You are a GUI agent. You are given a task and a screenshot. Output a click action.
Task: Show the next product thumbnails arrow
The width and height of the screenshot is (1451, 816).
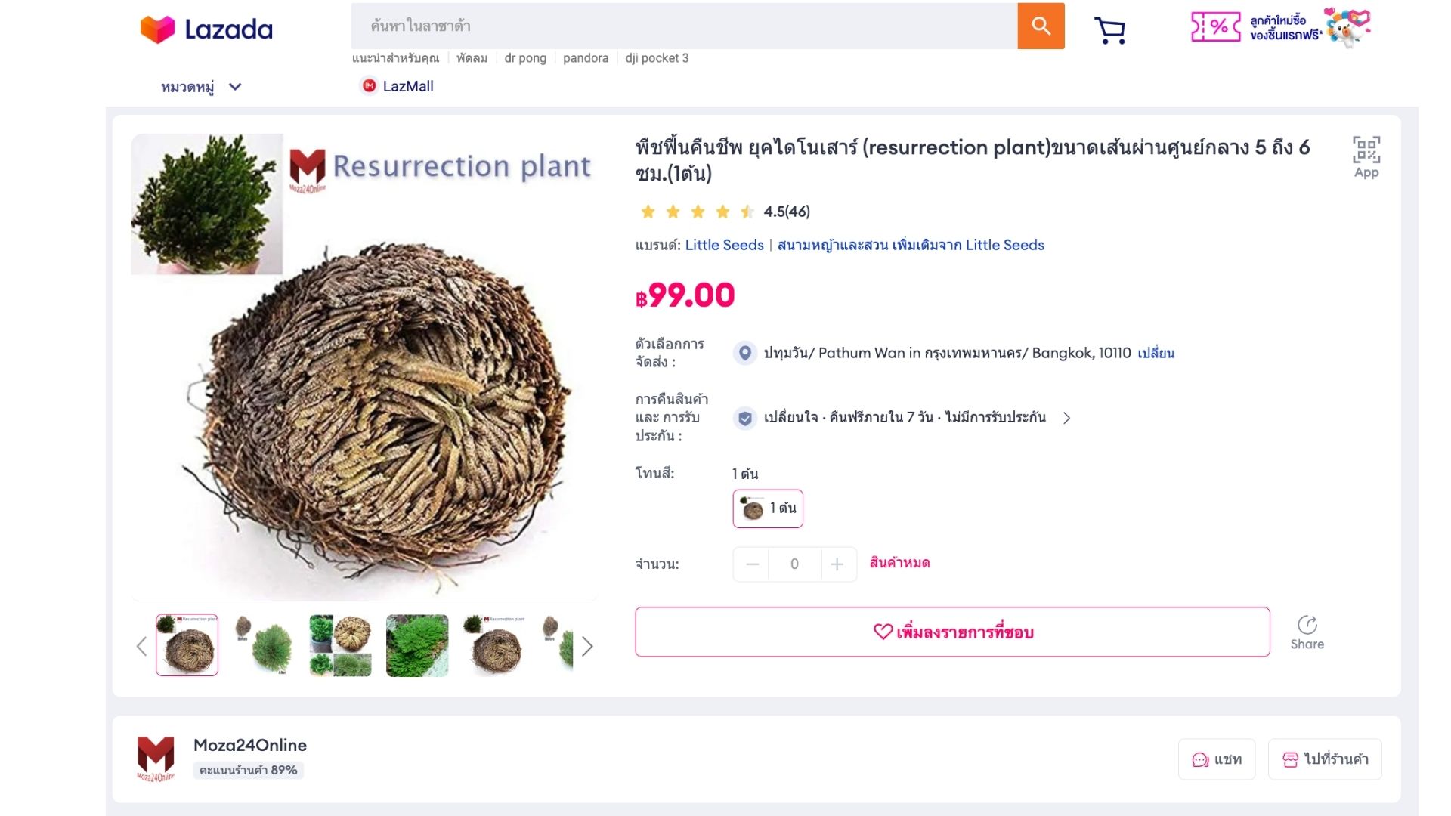tap(587, 646)
